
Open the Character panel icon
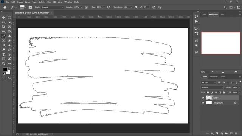click(x=197, y=41)
